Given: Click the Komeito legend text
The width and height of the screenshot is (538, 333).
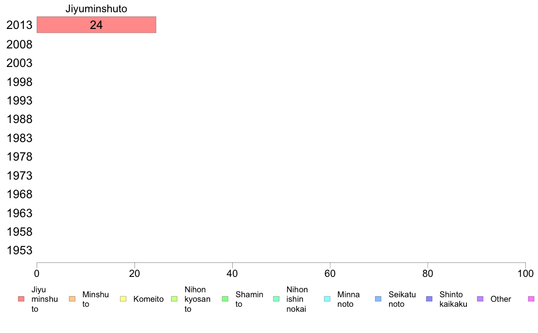Looking at the screenshot, I should coord(148,299).
